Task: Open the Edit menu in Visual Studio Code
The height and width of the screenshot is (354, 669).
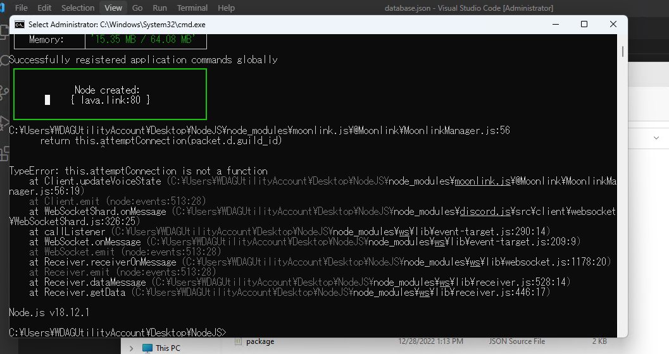Action: click(x=44, y=8)
